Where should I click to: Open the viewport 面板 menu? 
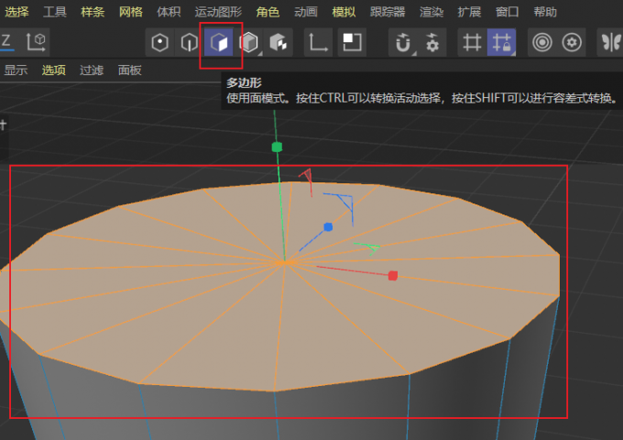point(129,71)
